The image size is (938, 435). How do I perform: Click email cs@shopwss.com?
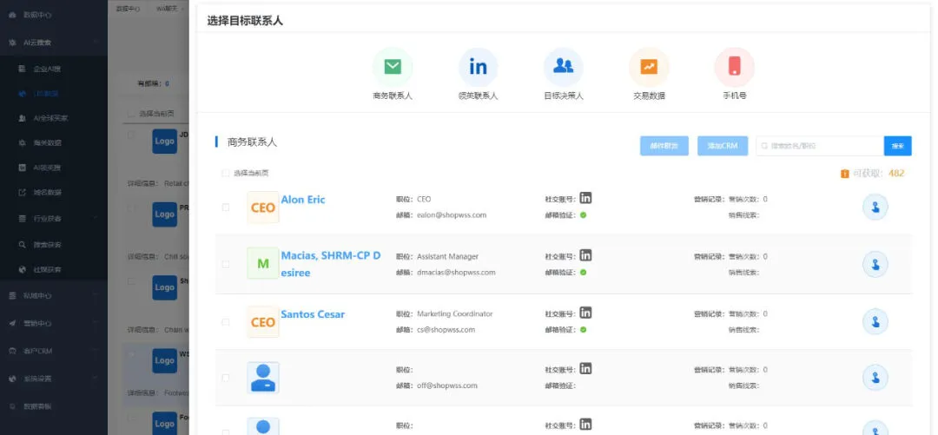[x=446, y=330]
